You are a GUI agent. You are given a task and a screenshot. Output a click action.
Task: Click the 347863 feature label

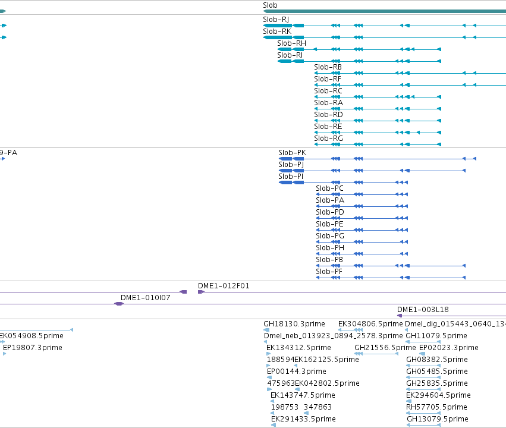point(318,407)
